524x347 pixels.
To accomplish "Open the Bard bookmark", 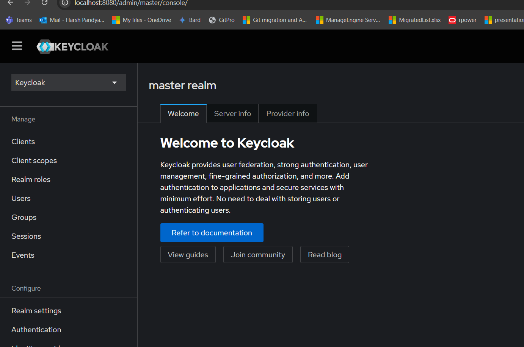I will coord(190,20).
